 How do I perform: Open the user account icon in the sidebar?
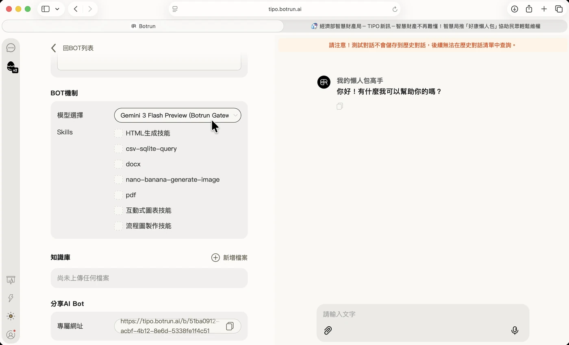[x=11, y=335]
